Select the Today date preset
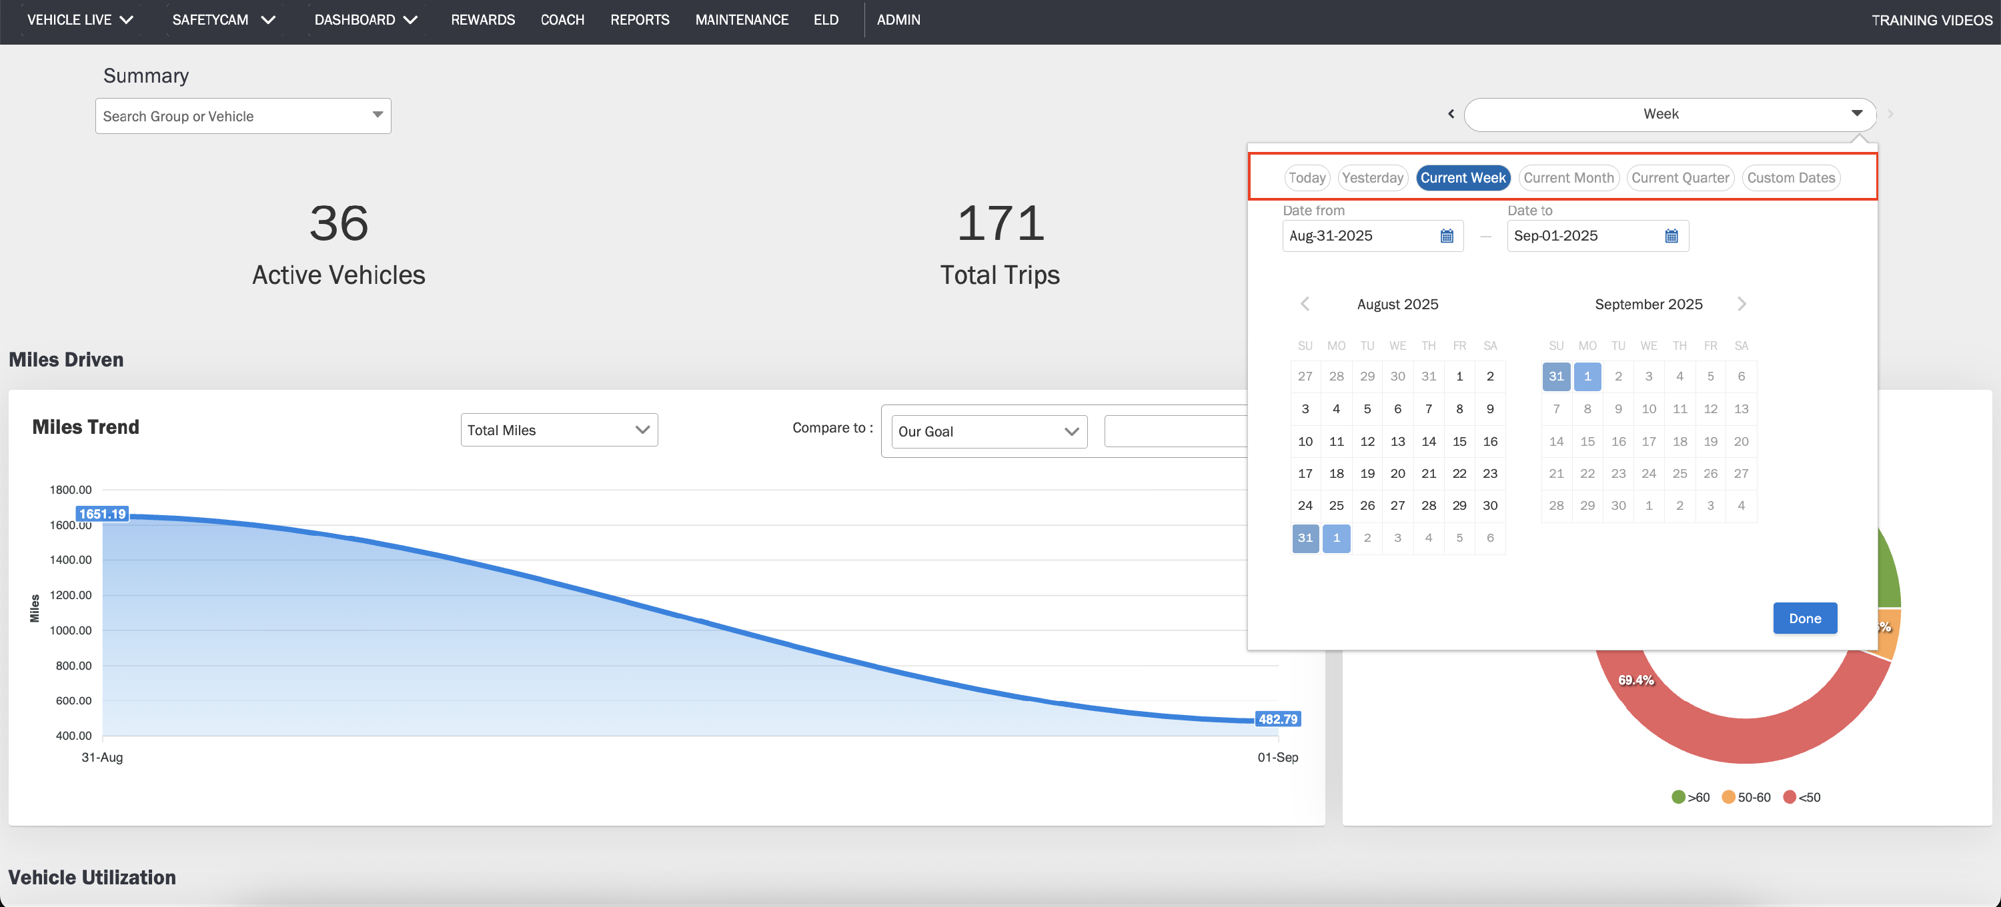This screenshot has width=2001, height=907. click(1307, 178)
